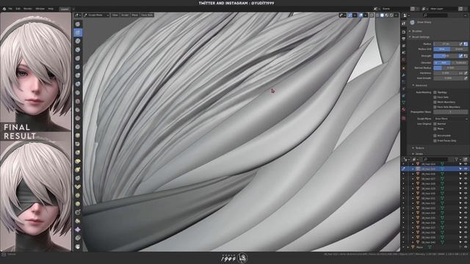Open the Modifiers properties tab icon
Screen dimensions: 470x264
(404, 75)
